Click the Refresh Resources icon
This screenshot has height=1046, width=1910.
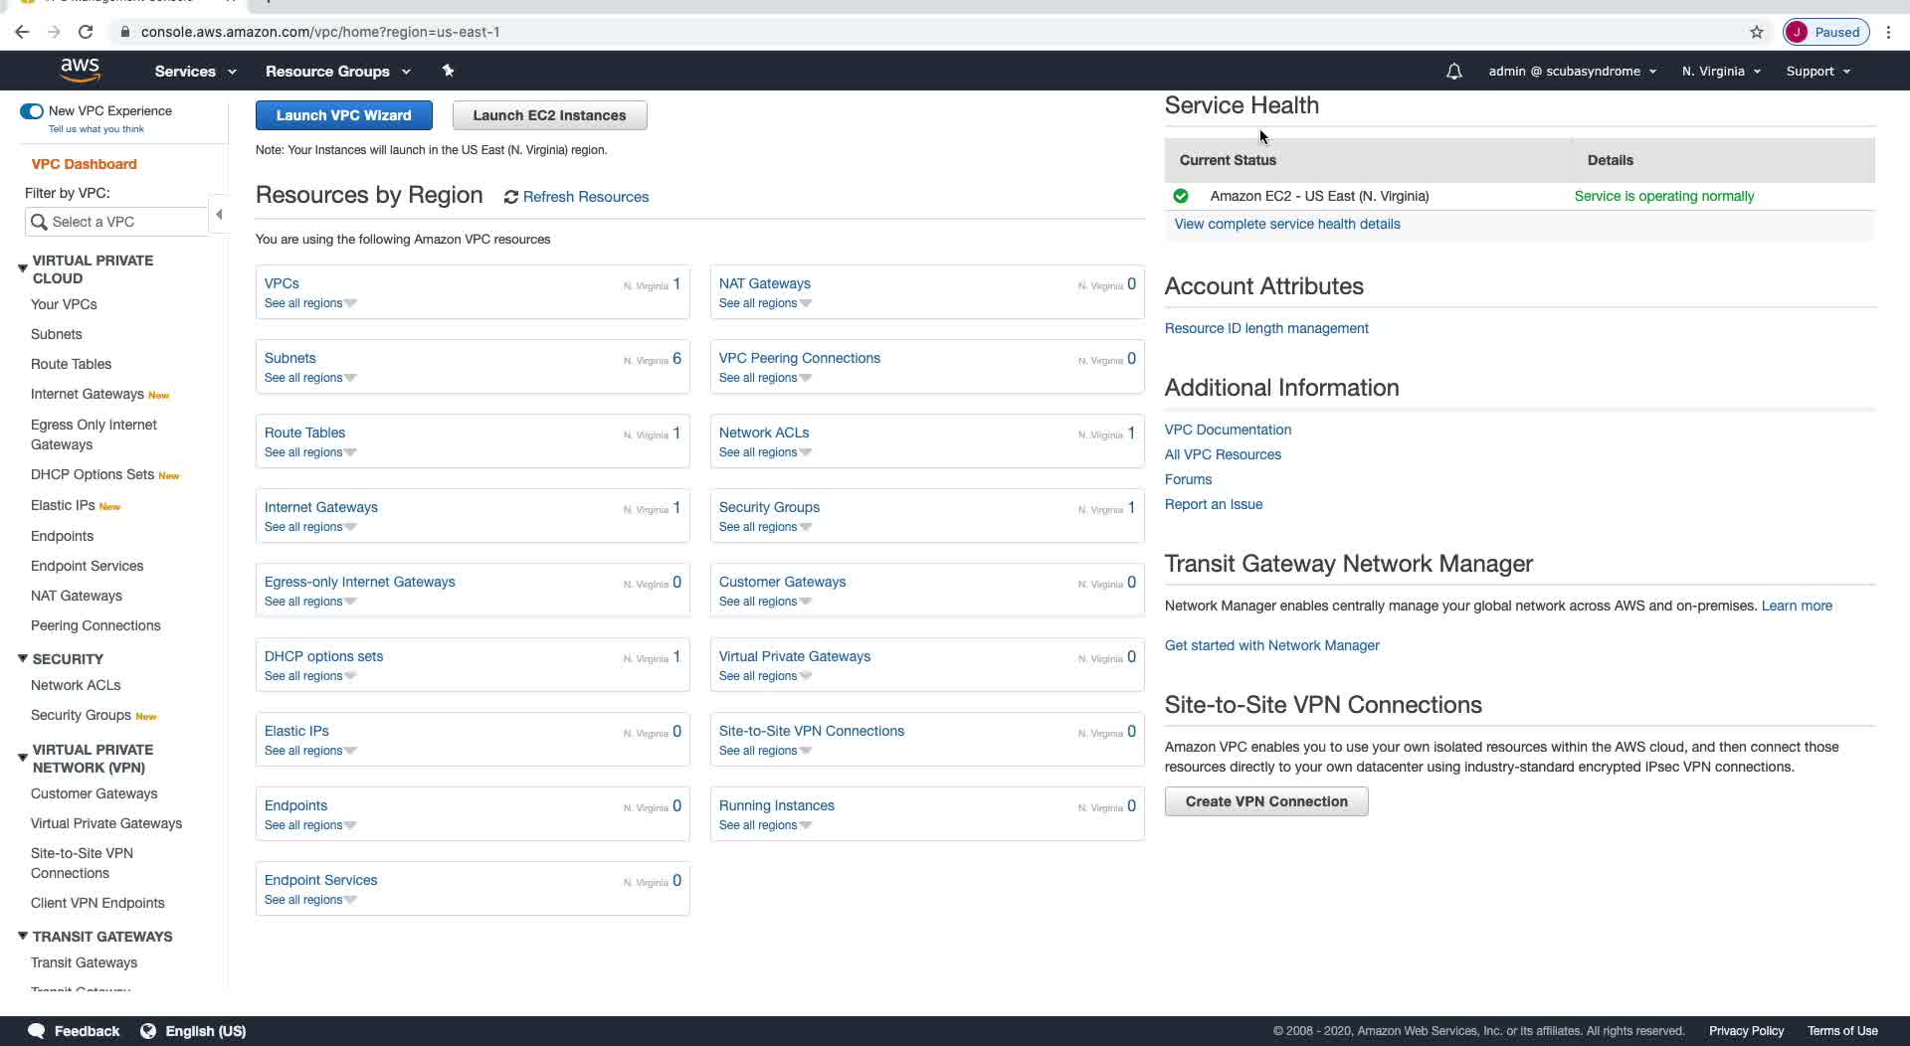511,197
